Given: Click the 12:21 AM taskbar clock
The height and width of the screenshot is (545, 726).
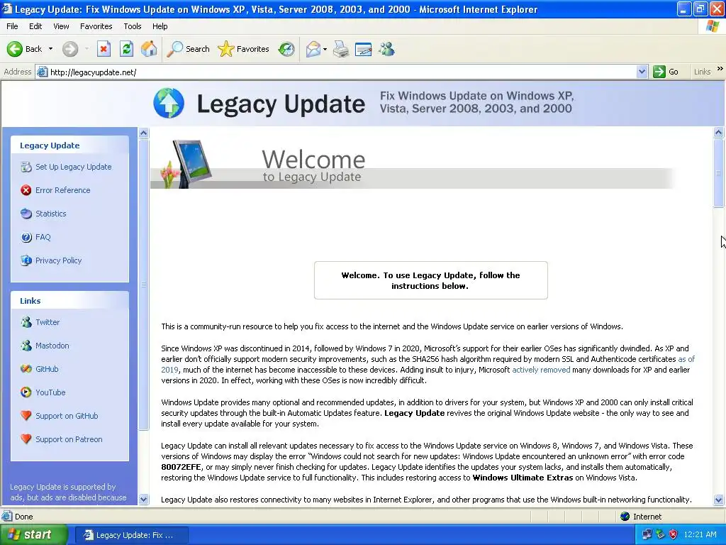Looking at the screenshot, I should tap(700, 535).
